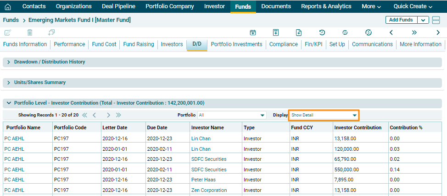Click the Add Funds button
The width and height of the screenshot is (447, 196).
tap(401, 20)
